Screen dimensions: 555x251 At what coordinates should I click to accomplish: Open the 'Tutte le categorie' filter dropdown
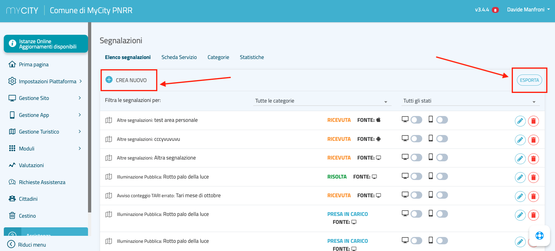[x=322, y=101]
